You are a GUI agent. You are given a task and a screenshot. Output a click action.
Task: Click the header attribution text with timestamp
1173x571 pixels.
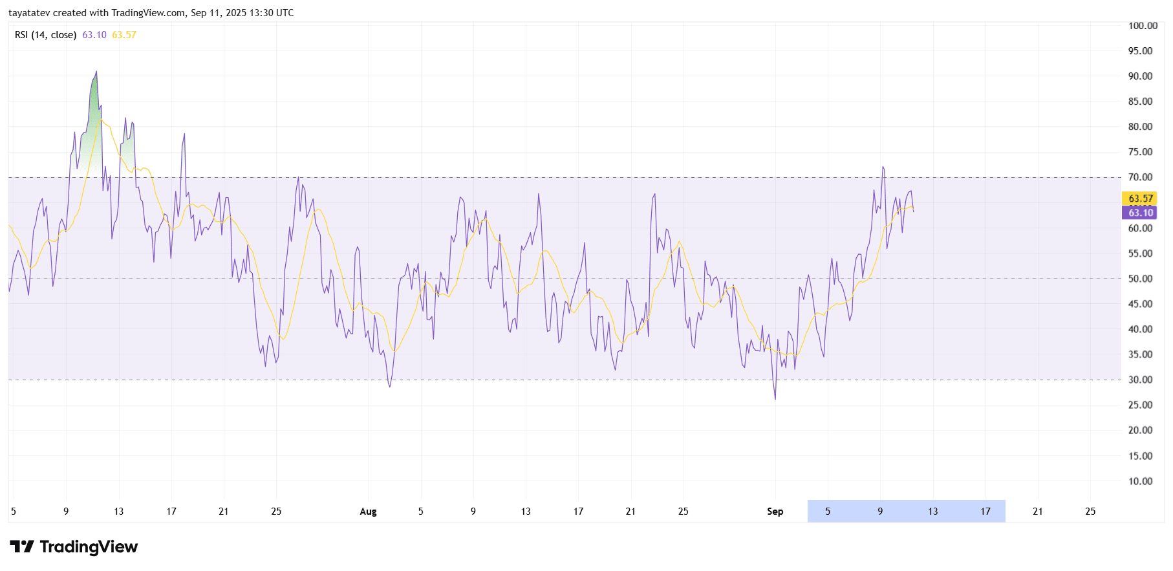coord(151,13)
